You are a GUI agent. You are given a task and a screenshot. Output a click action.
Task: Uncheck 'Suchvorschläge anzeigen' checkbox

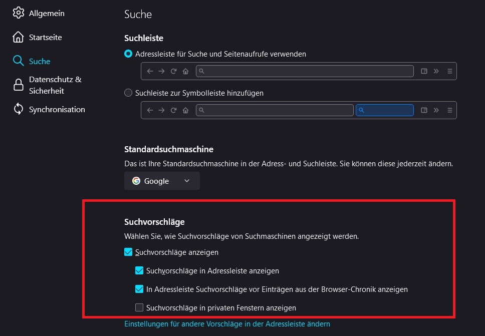(128, 252)
